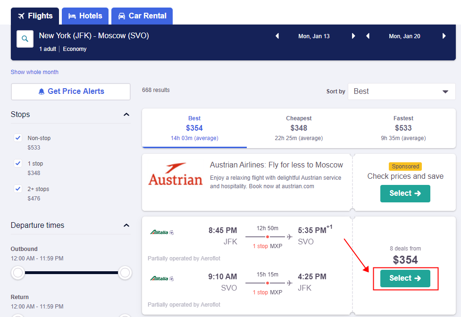The height and width of the screenshot is (317, 461).
Task: Open the Sort by Best dropdown
Action: [402, 92]
